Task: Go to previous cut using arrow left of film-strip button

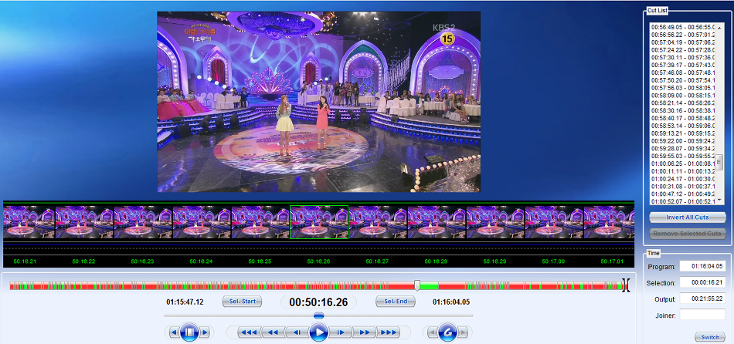Action: click(174, 332)
